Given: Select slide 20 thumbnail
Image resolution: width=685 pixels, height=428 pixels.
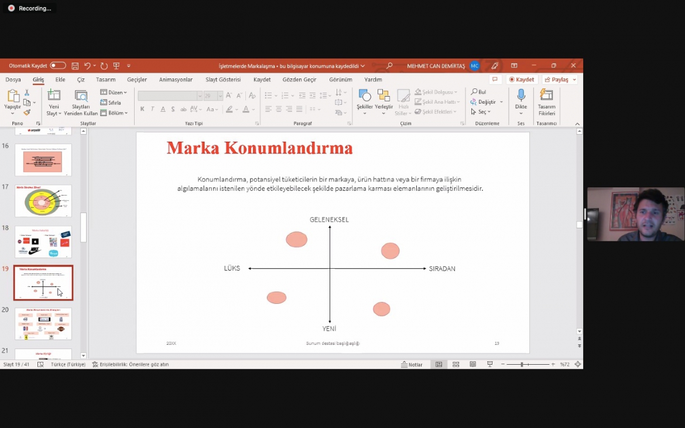Looking at the screenshot, I should pos(43,324).
